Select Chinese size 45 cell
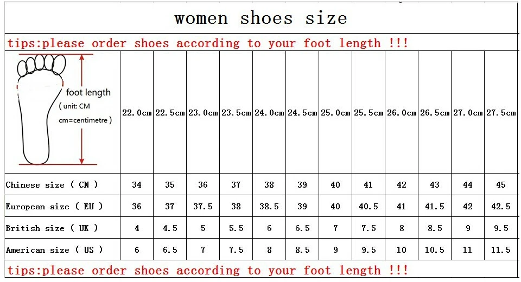 (x=501, y=184)
